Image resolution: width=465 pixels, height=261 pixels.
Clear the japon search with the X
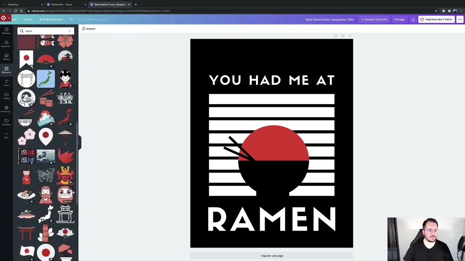click(70, 31)
